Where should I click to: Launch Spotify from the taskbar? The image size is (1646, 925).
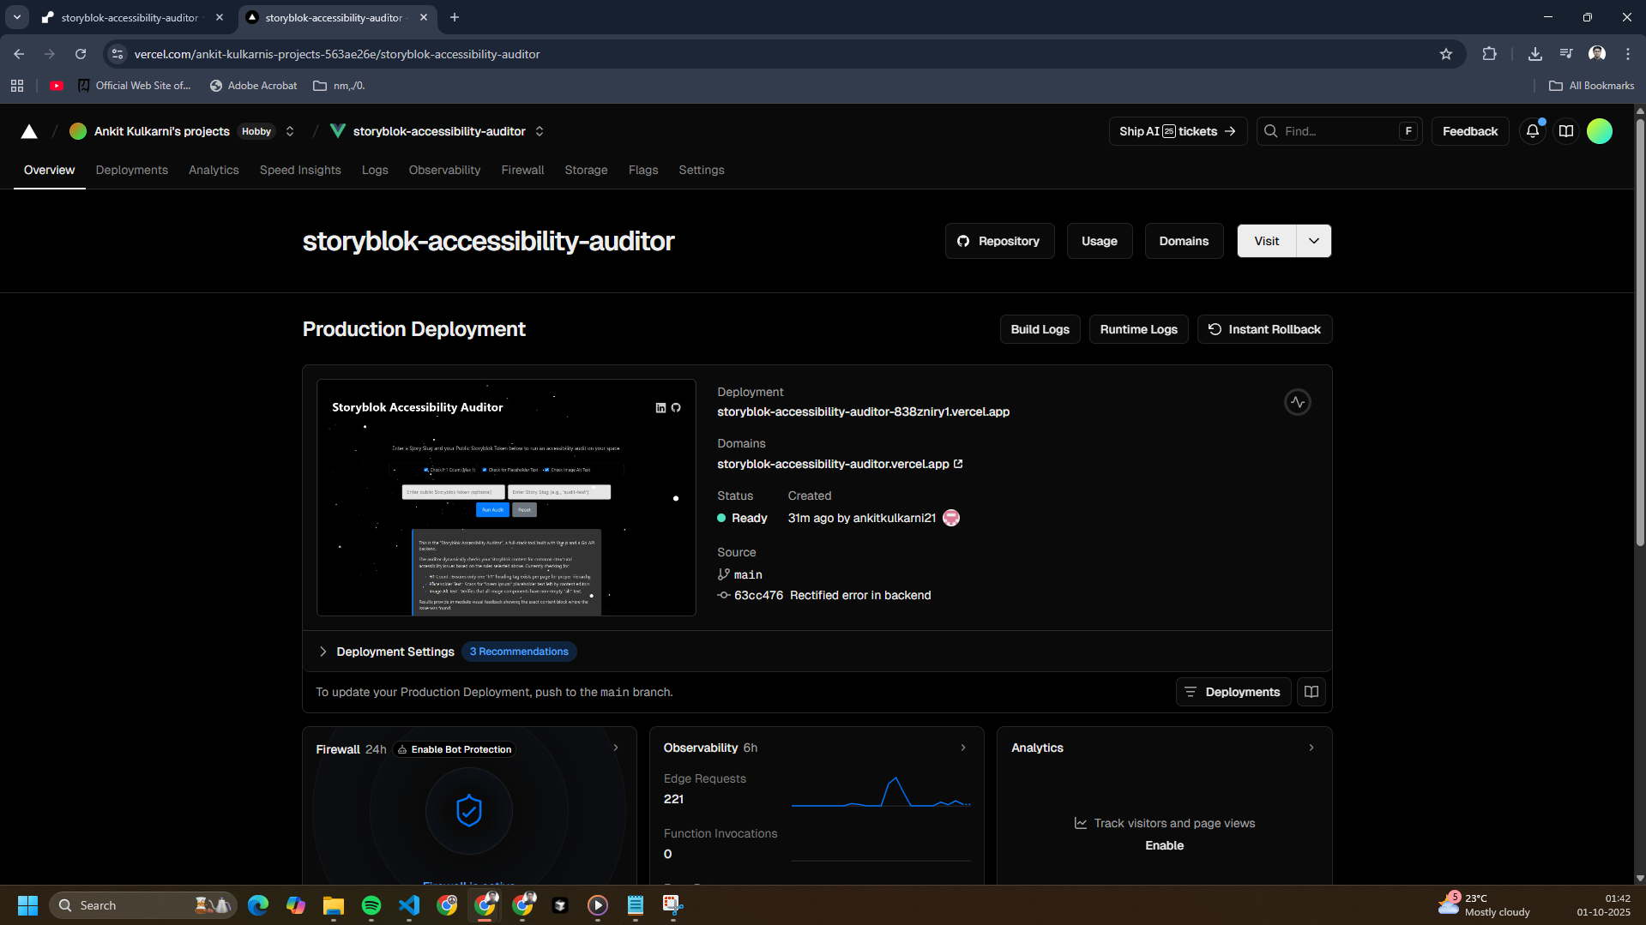tap(371, 905)
